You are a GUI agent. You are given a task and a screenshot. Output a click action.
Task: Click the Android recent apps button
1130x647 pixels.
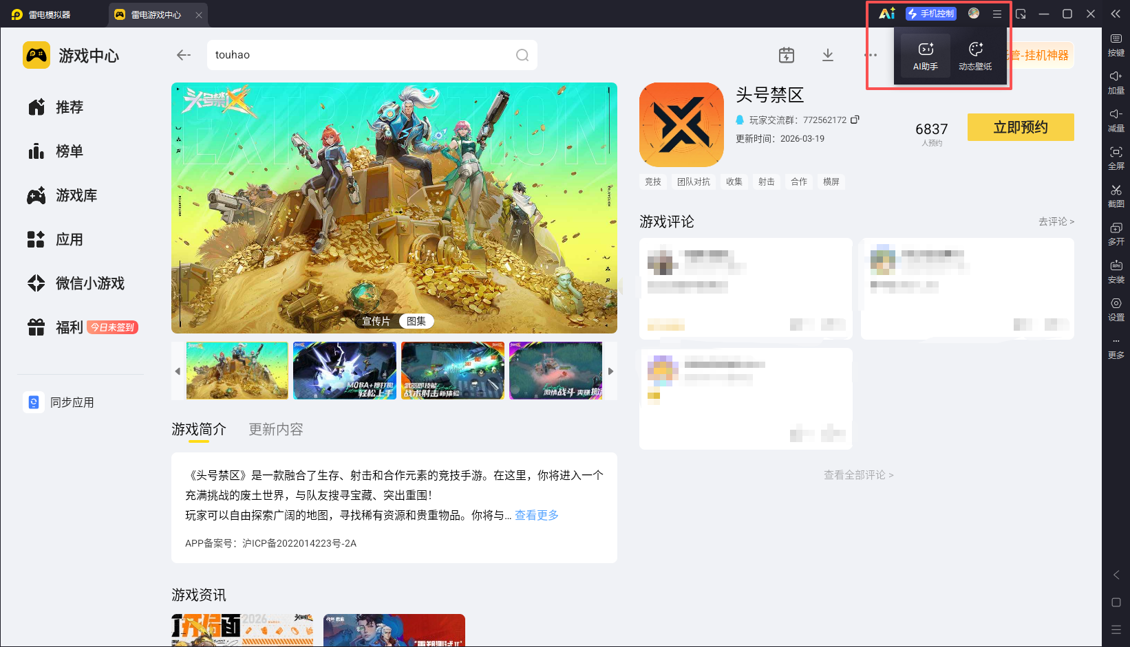1116,630
